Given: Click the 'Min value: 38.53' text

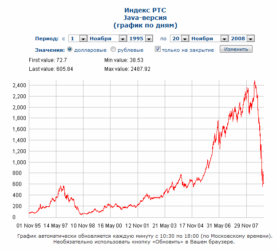Looking at the screenshot, I should 124,60.
